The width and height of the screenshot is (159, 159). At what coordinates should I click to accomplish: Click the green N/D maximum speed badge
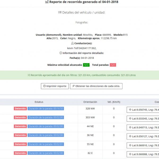[86, 65]
